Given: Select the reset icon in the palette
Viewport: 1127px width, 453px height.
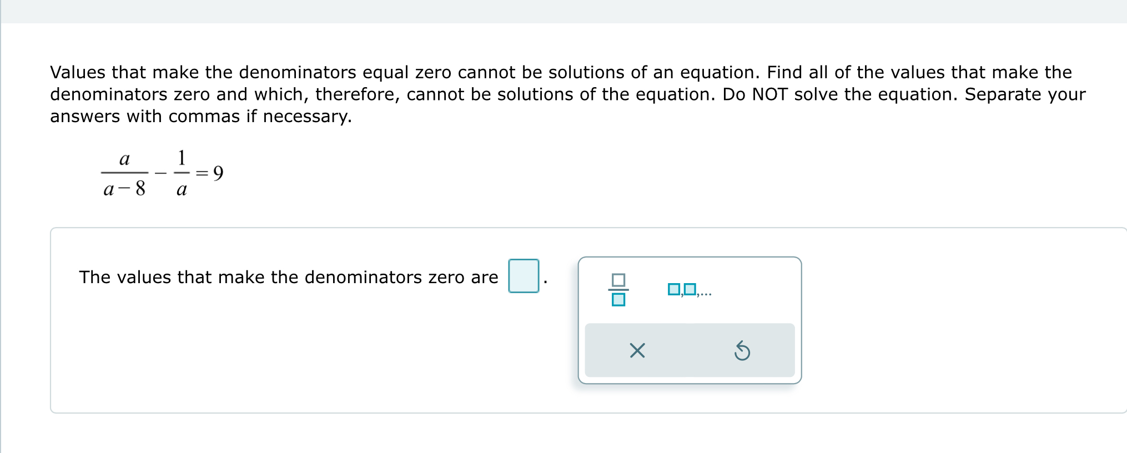Looking at the screenshot, I should (743, 351).
